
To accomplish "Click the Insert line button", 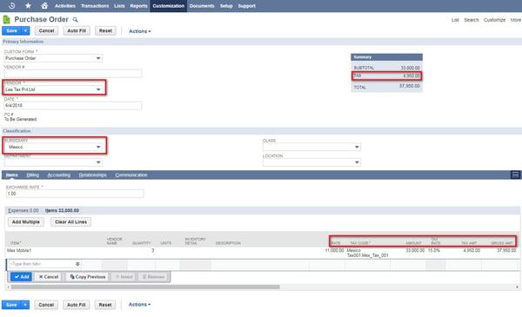I will coord(124,277).
